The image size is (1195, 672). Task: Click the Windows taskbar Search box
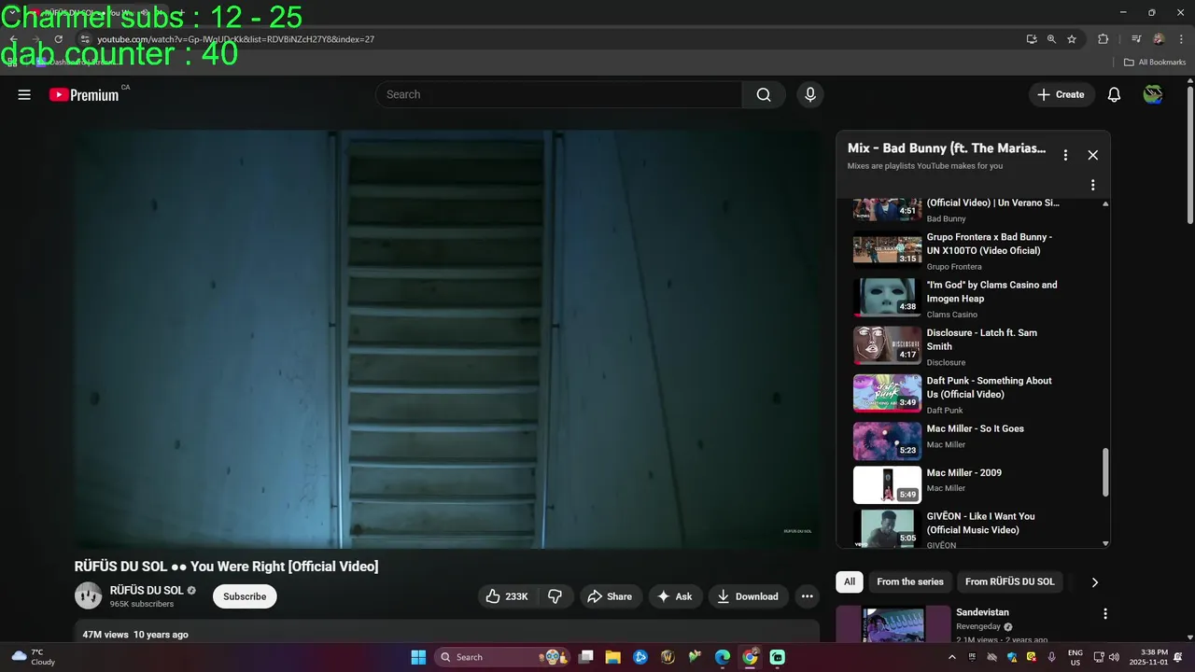point(504,657)
